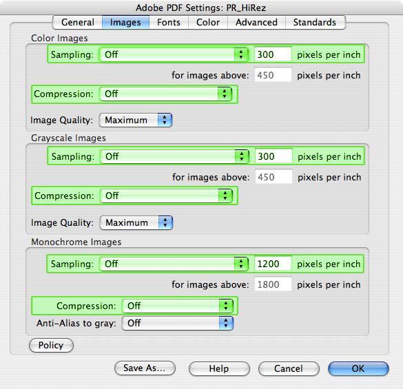Viewport: 403px width, 389px height.
Task: Switch to the Color tab
Action: click(x=208, y=22)
